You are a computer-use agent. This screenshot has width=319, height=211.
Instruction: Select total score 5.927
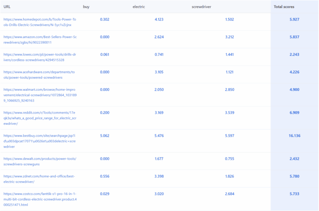tap(294, 19)
